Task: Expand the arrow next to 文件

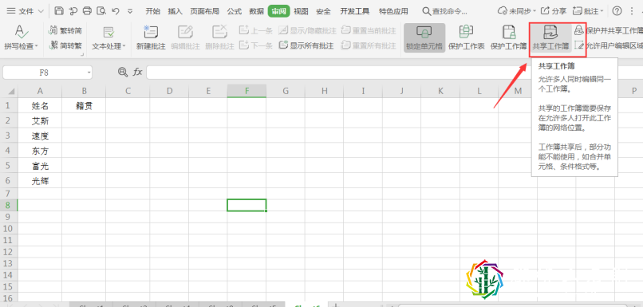Action: tap(40, 11)
